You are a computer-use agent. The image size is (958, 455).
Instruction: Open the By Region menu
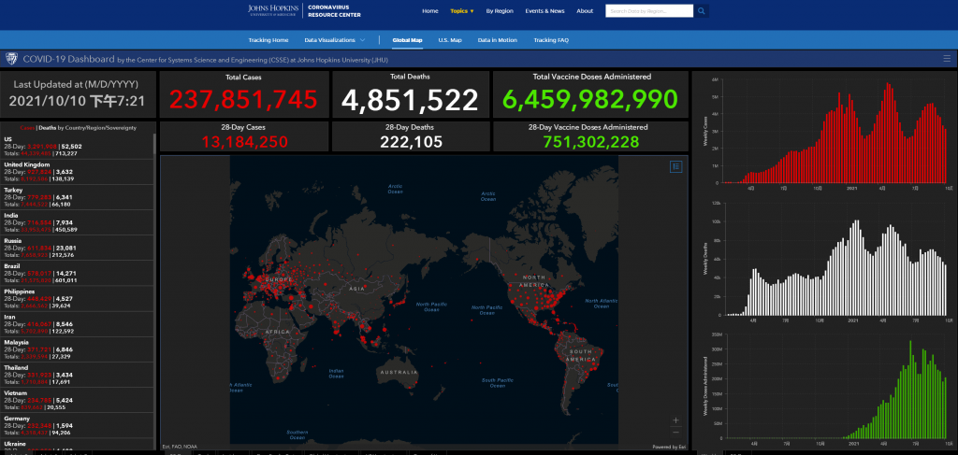pos(500,11)
